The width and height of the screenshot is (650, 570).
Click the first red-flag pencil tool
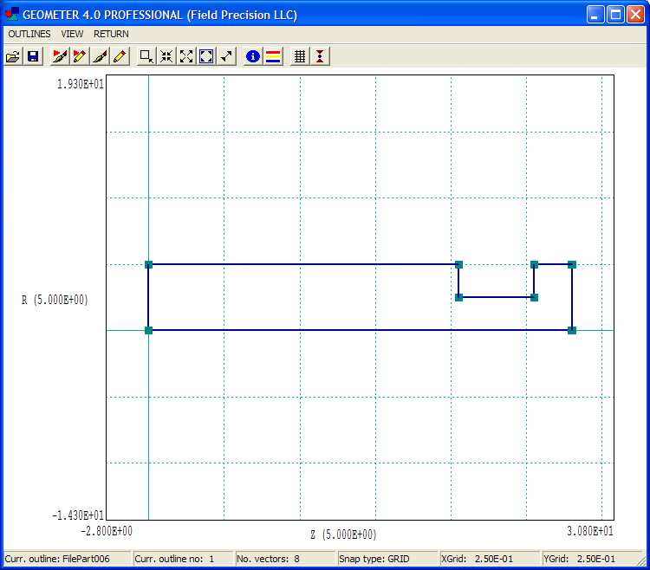click(x=59, y=56)
